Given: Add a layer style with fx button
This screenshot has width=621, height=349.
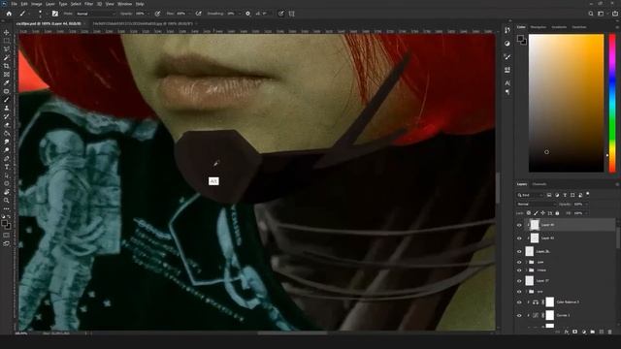Looking at the screenshot, I should pyautogui.click(x=567, y=332).
